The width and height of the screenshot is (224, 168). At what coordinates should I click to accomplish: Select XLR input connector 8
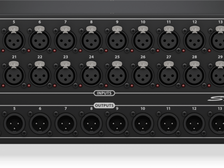(91, 41)
